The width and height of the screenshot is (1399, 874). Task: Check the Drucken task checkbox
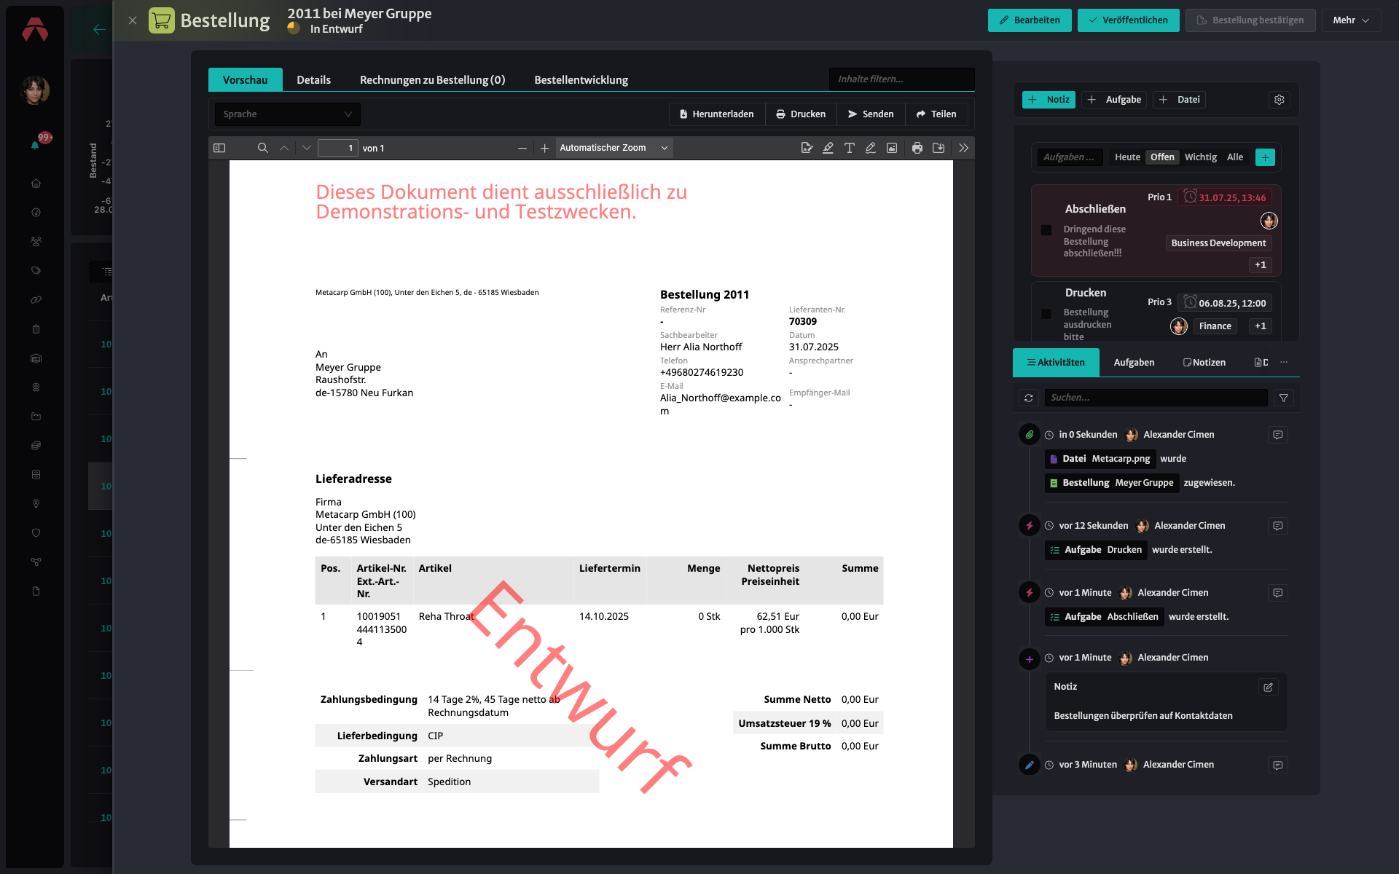tap(1046, 314)
